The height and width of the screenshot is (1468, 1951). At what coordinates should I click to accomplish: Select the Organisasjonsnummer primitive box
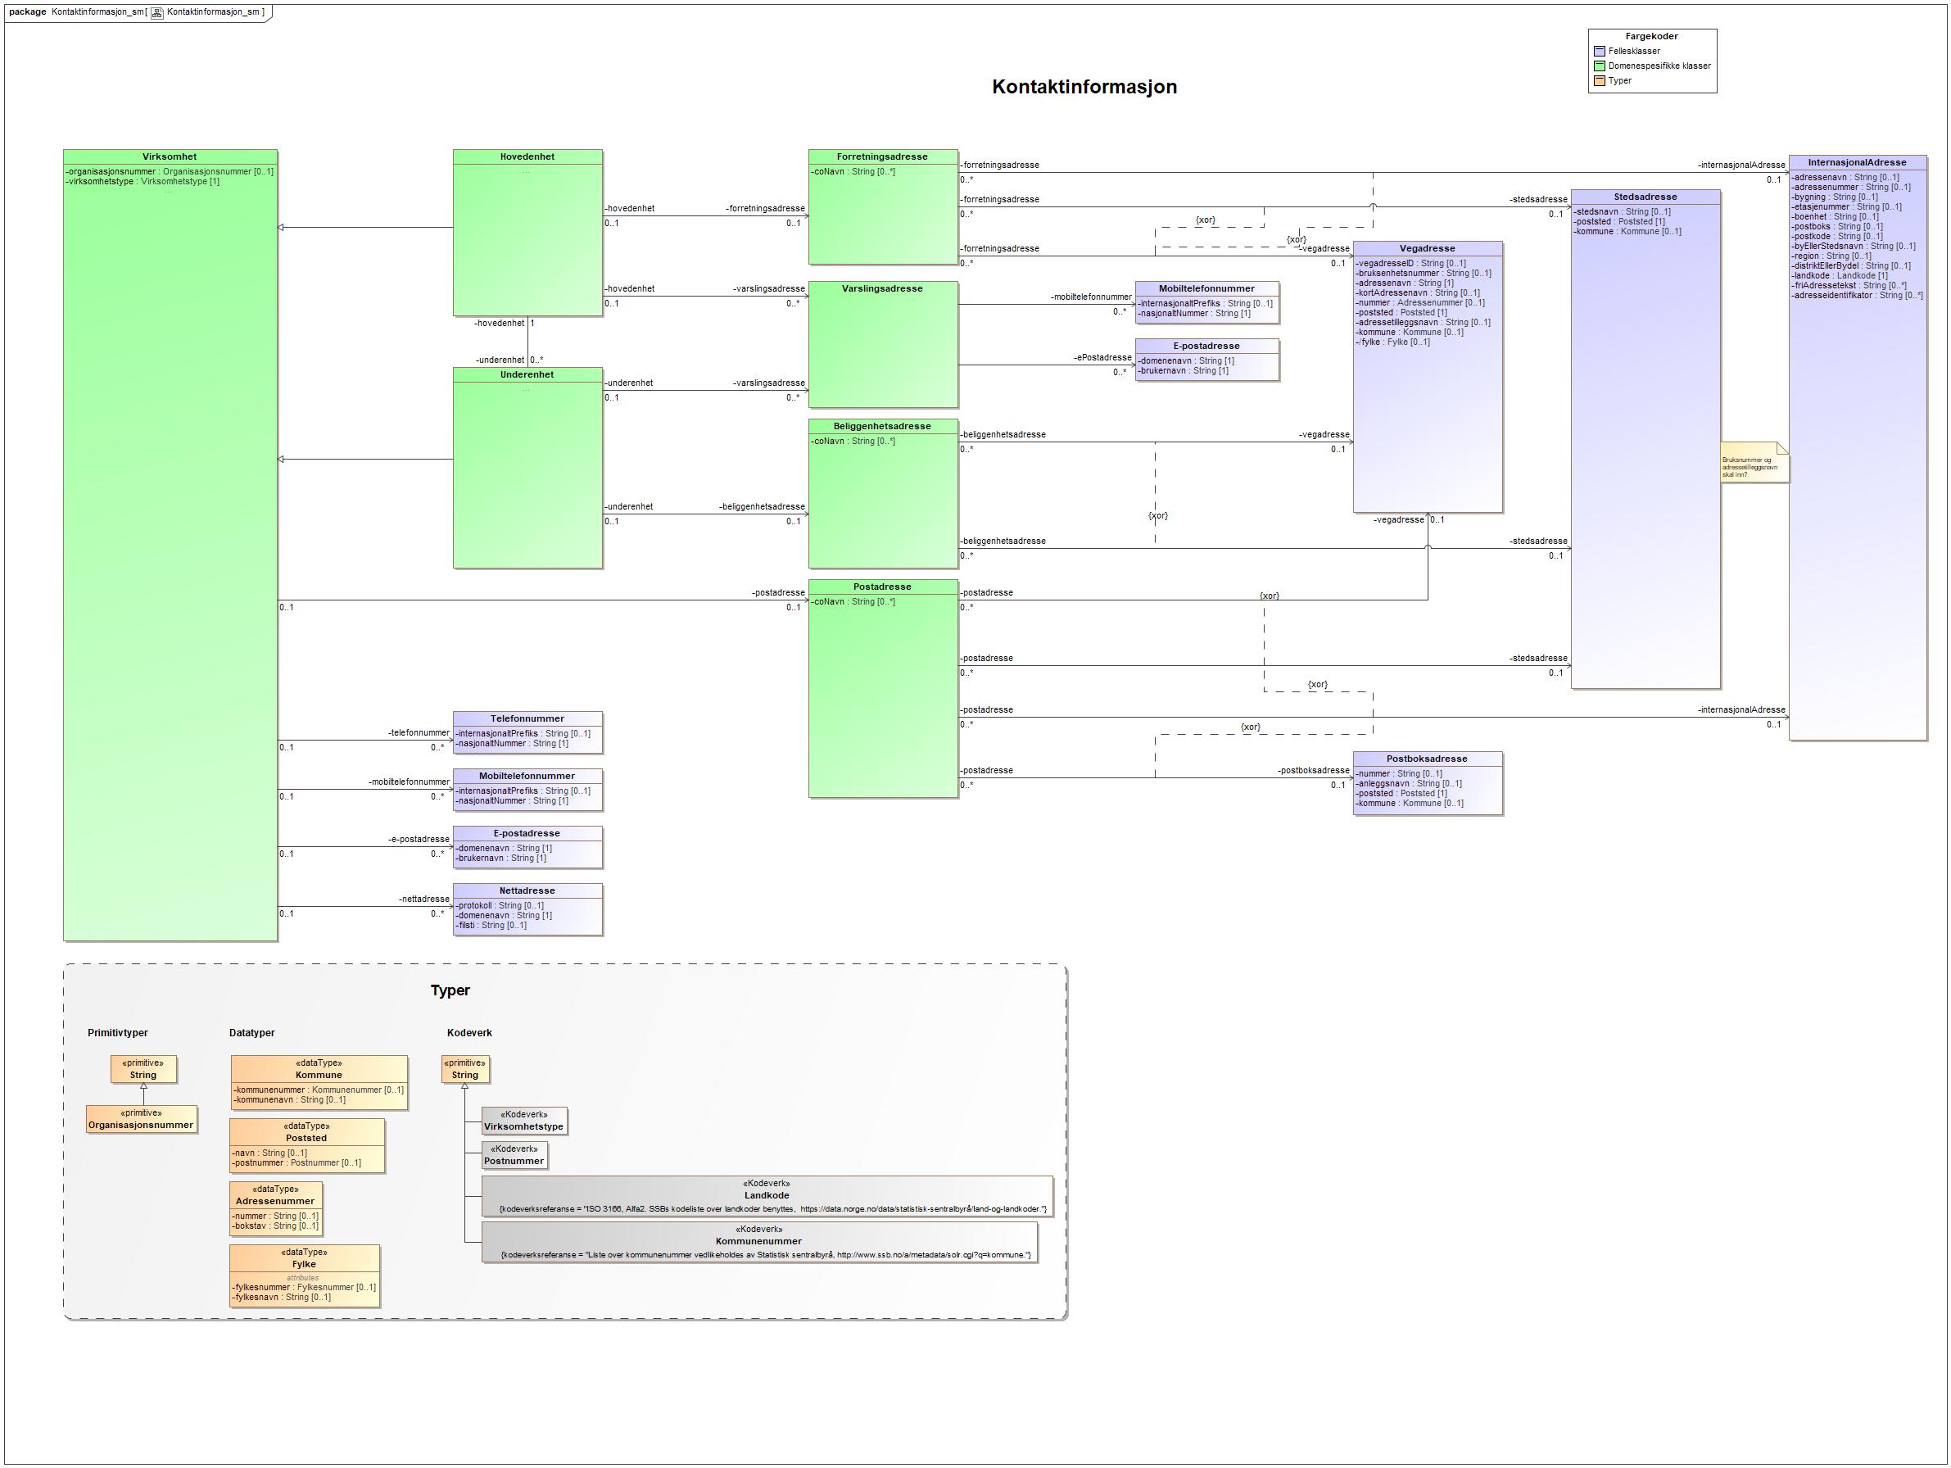coord(141,1120)
